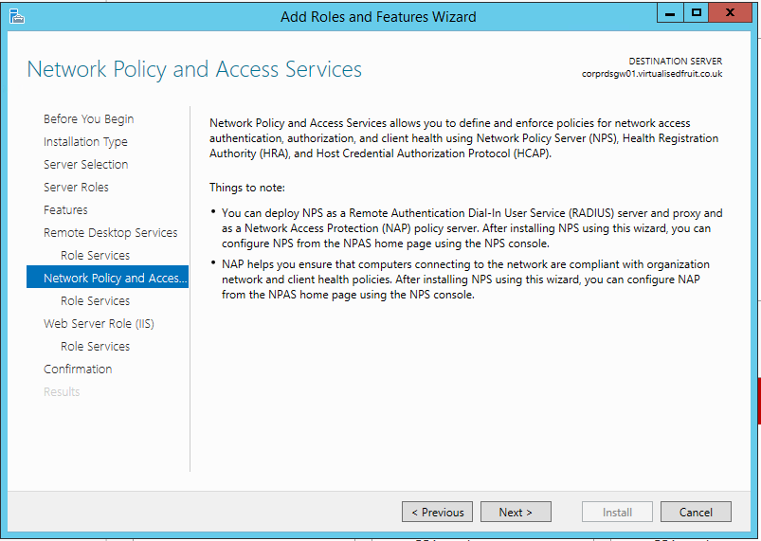
Task: Jump to the Server Roles page
Action: (x=76, y=187)
